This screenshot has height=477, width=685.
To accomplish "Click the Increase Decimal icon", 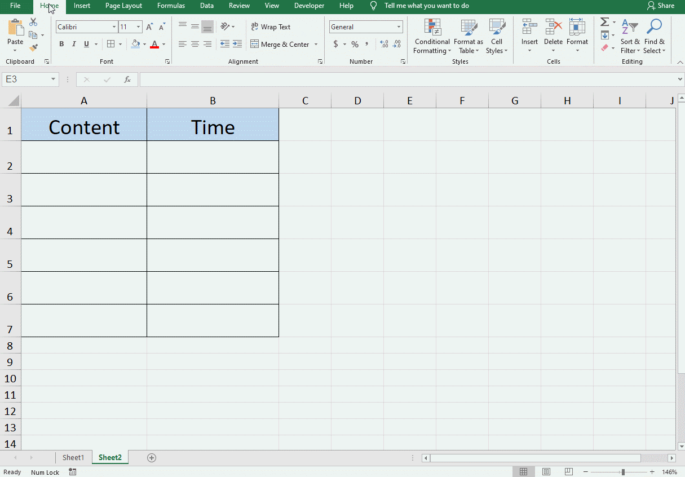I will click(385, 44).
